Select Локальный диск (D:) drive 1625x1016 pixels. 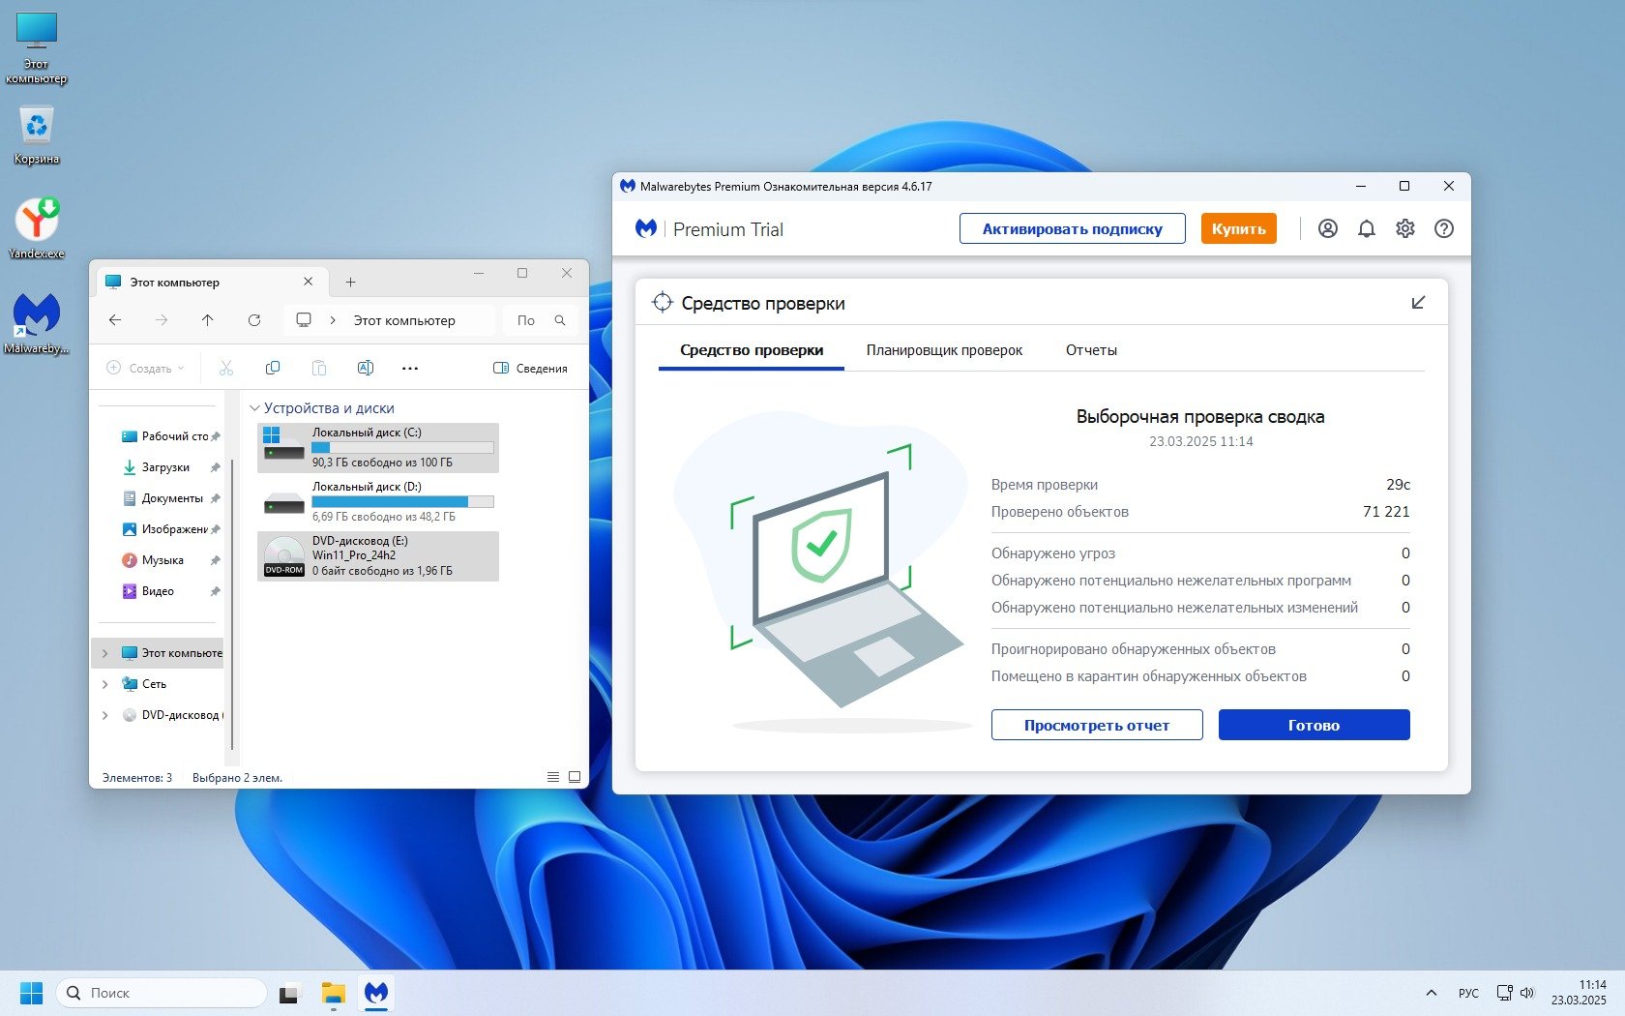point(378,502)
